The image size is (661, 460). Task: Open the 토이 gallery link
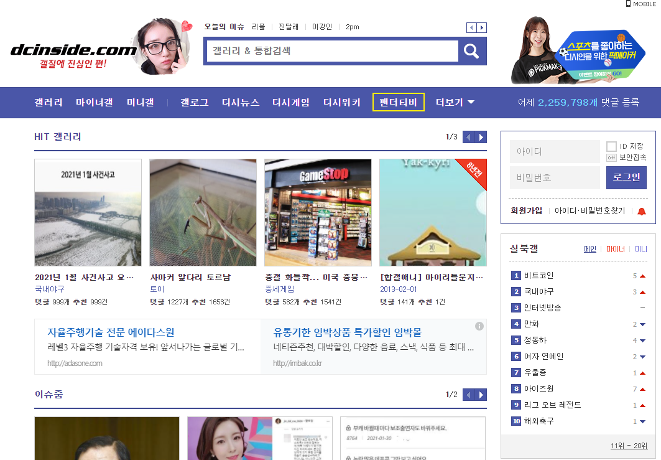coord(157,289)
